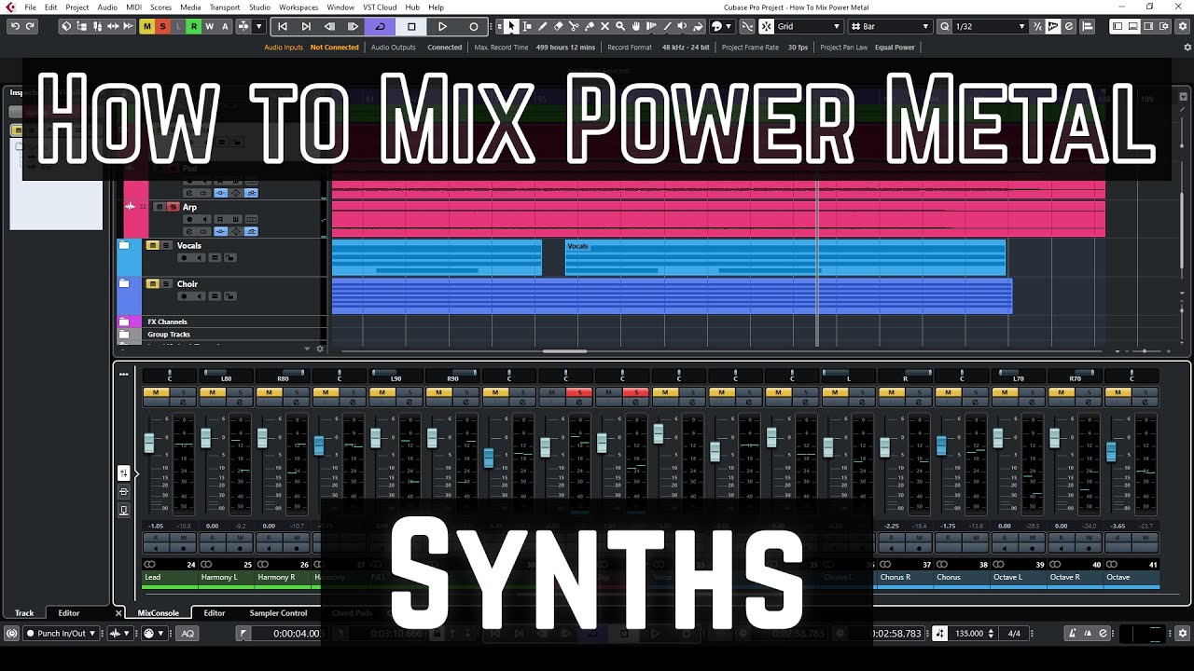Click the Record button in transport
The image size is (1194, 671).
(473, 26)
